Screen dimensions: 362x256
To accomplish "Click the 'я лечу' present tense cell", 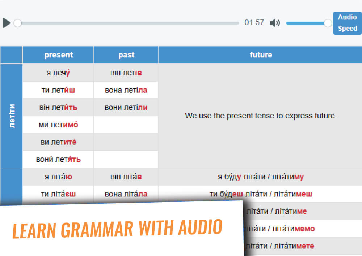I will pos(58,73).
